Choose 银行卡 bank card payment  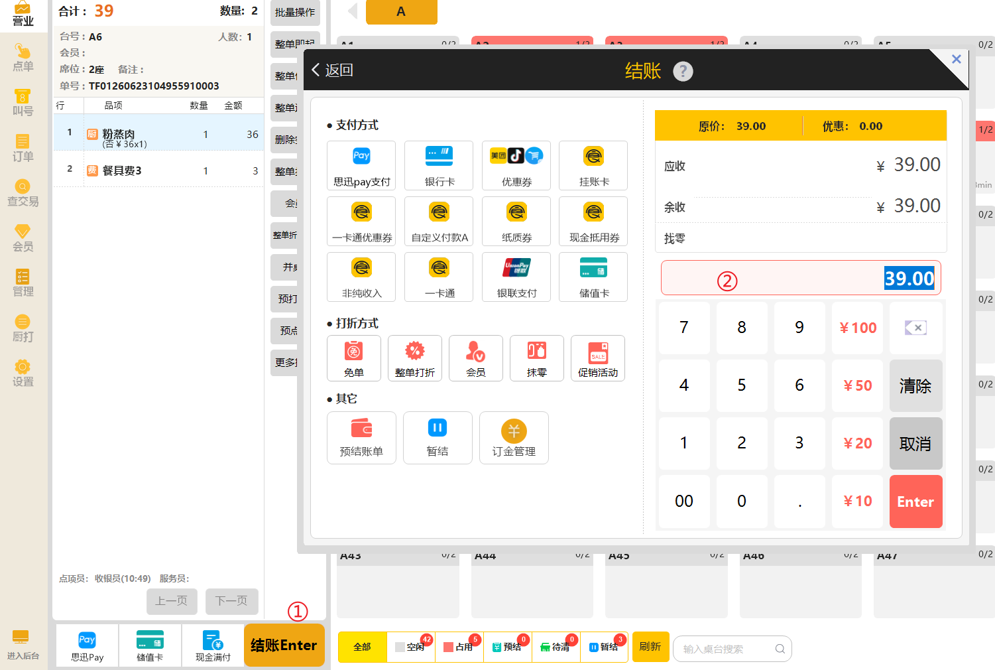point(439,166)
